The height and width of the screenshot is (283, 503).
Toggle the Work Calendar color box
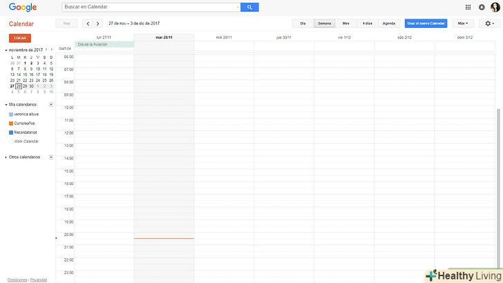11,141
